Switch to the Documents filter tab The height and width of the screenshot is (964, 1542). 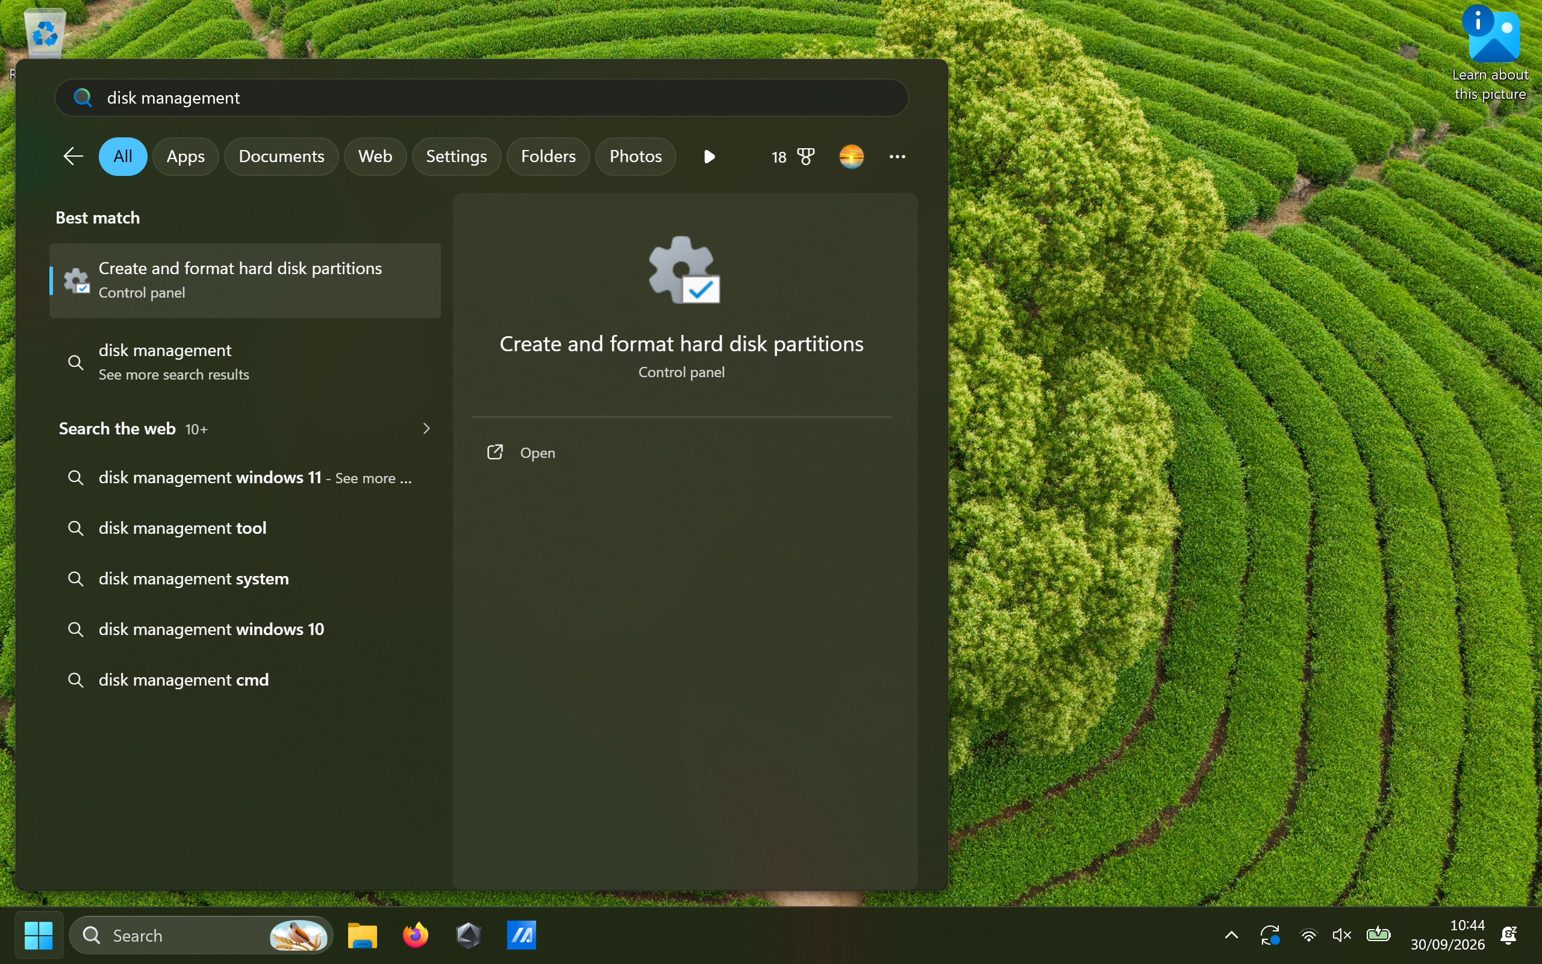tap(281, 156)
